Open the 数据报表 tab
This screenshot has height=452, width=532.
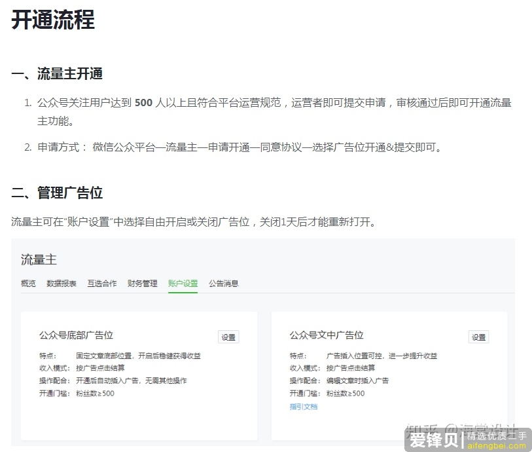(x=62, y=284)
